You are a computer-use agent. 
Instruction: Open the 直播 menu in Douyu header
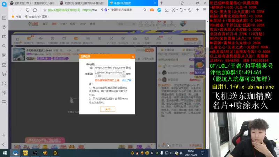coord(54,24)
